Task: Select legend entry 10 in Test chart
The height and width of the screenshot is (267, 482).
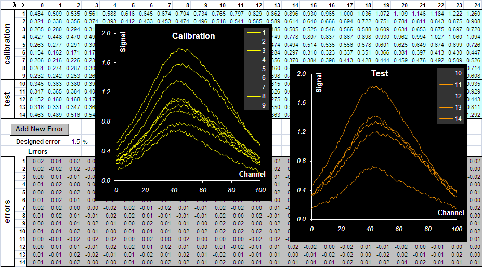Action: [450, 73]
